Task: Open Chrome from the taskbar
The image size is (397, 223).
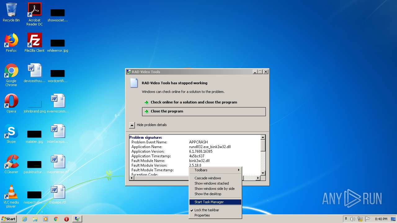Action: coord(56,219)
